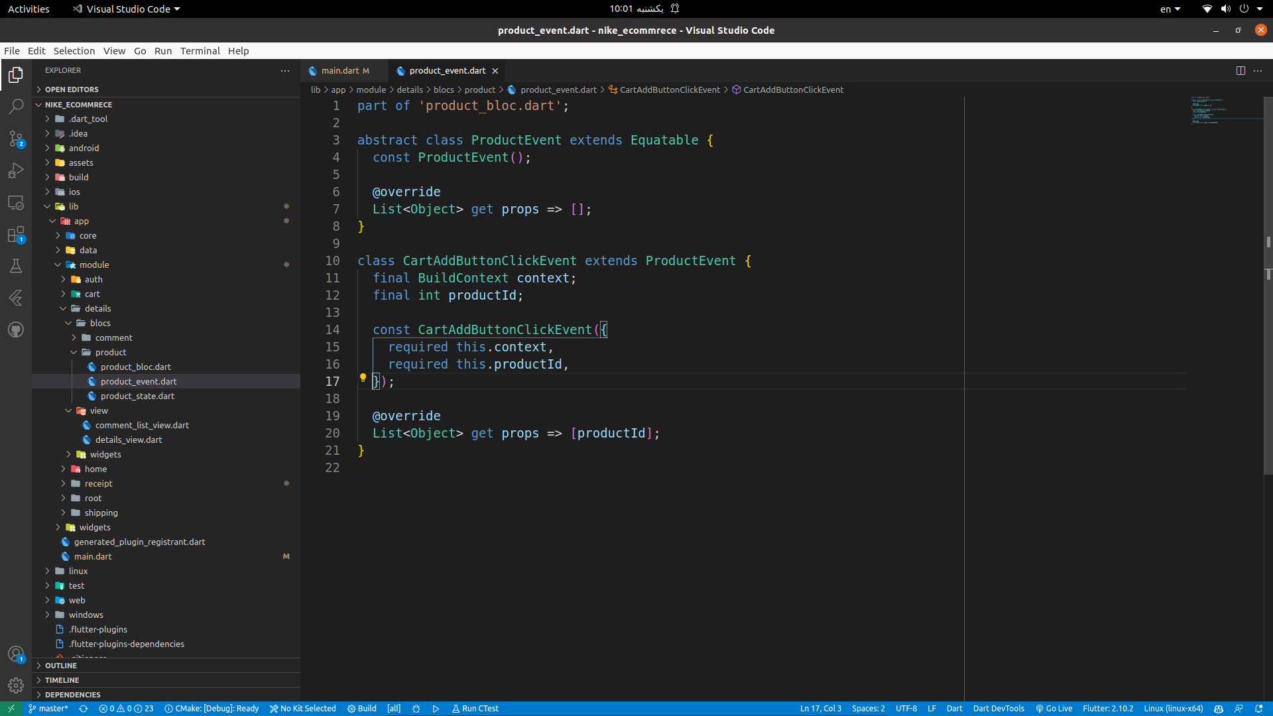This screenshot has height=716, width=1273.
Task: Click Ln 17, Col 3 cursor position
Action: (x=821, y=709)
